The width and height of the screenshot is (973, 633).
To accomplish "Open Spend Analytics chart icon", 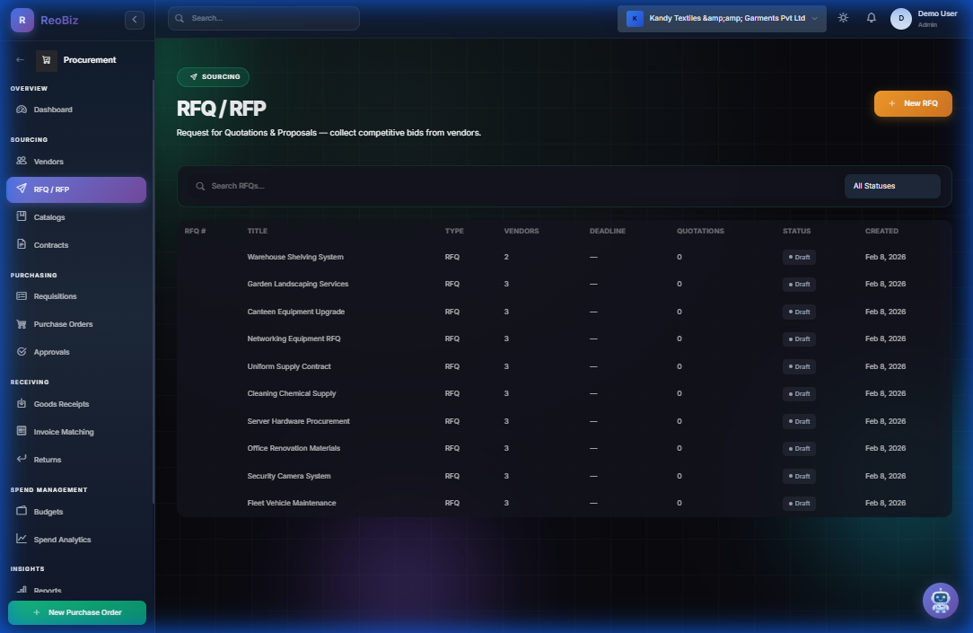I will (x=22, y=540).
